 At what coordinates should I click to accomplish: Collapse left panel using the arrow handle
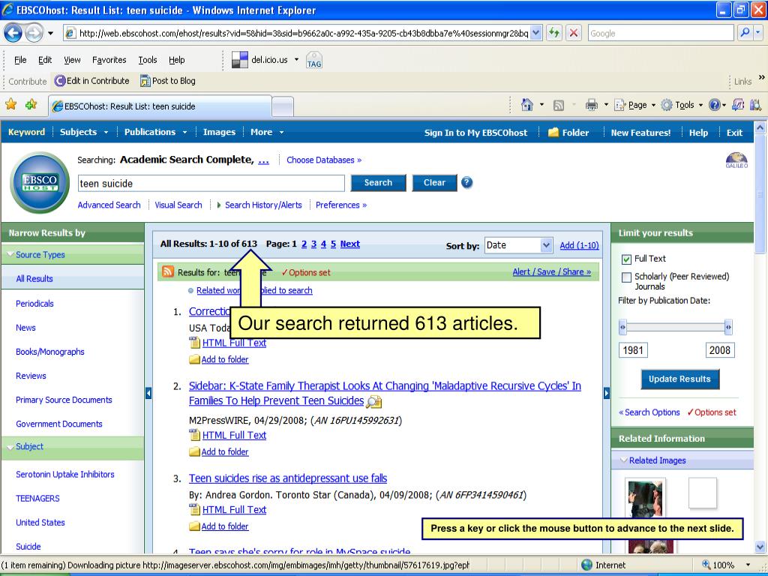click(148, 393)
